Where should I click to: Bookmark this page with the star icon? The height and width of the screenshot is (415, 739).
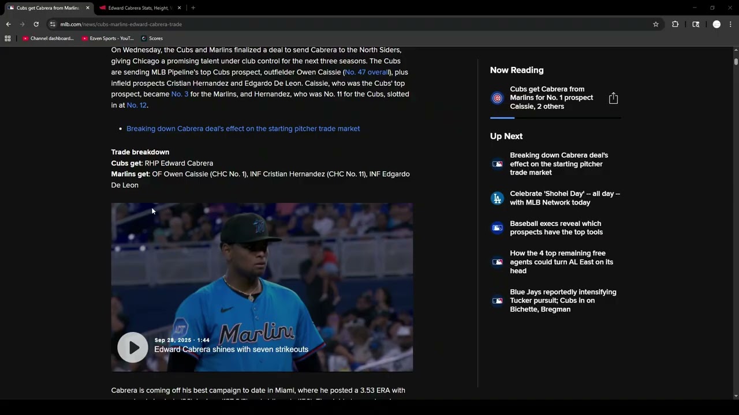pos(656,24)
